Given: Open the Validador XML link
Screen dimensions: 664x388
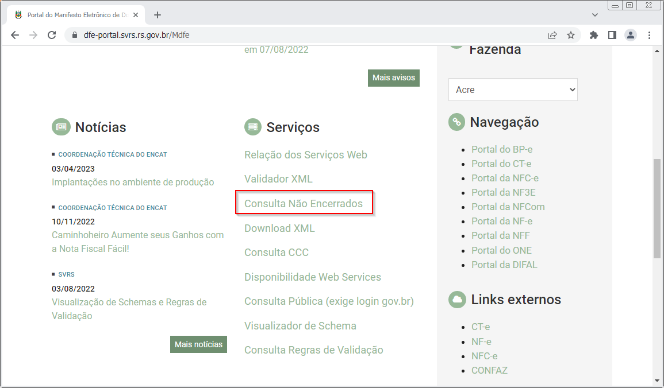Looking at the screenshot, I should coord(278,179).
